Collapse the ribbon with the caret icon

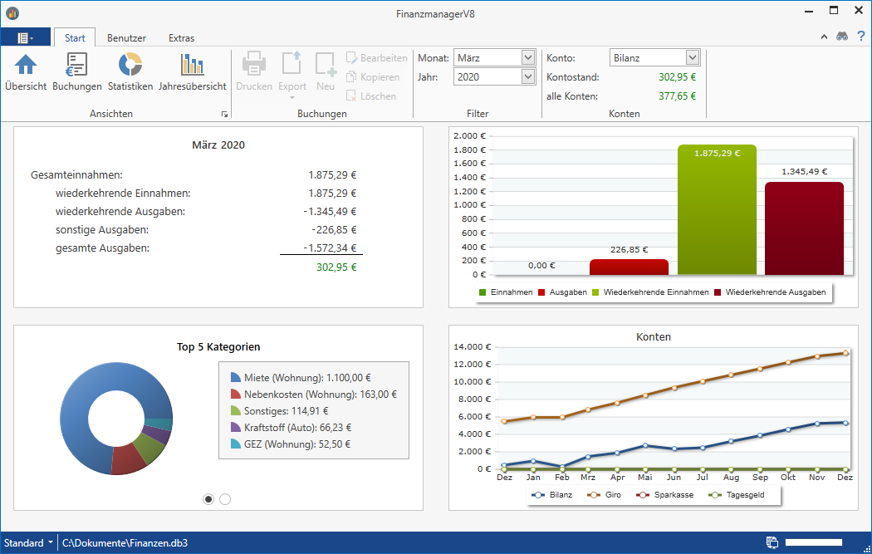click(824, 37)
